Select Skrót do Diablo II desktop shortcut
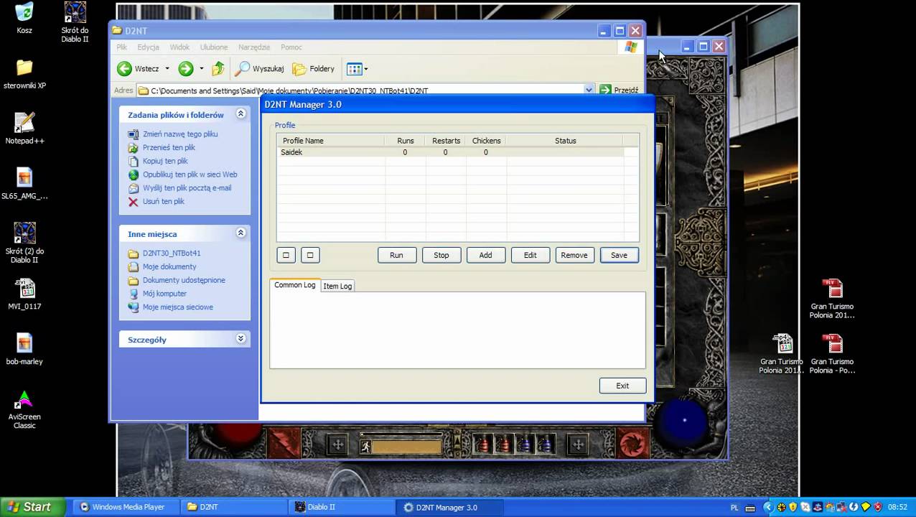The height and width of the screenshot is (517, 916). click(75, 23)
